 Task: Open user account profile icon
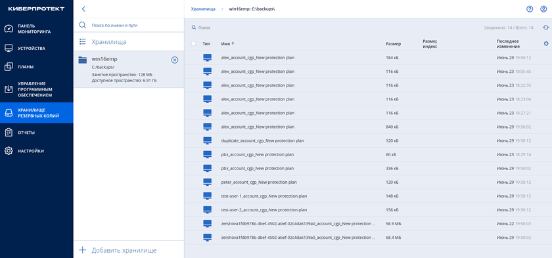pyautogui.click(x=543, y=9)
